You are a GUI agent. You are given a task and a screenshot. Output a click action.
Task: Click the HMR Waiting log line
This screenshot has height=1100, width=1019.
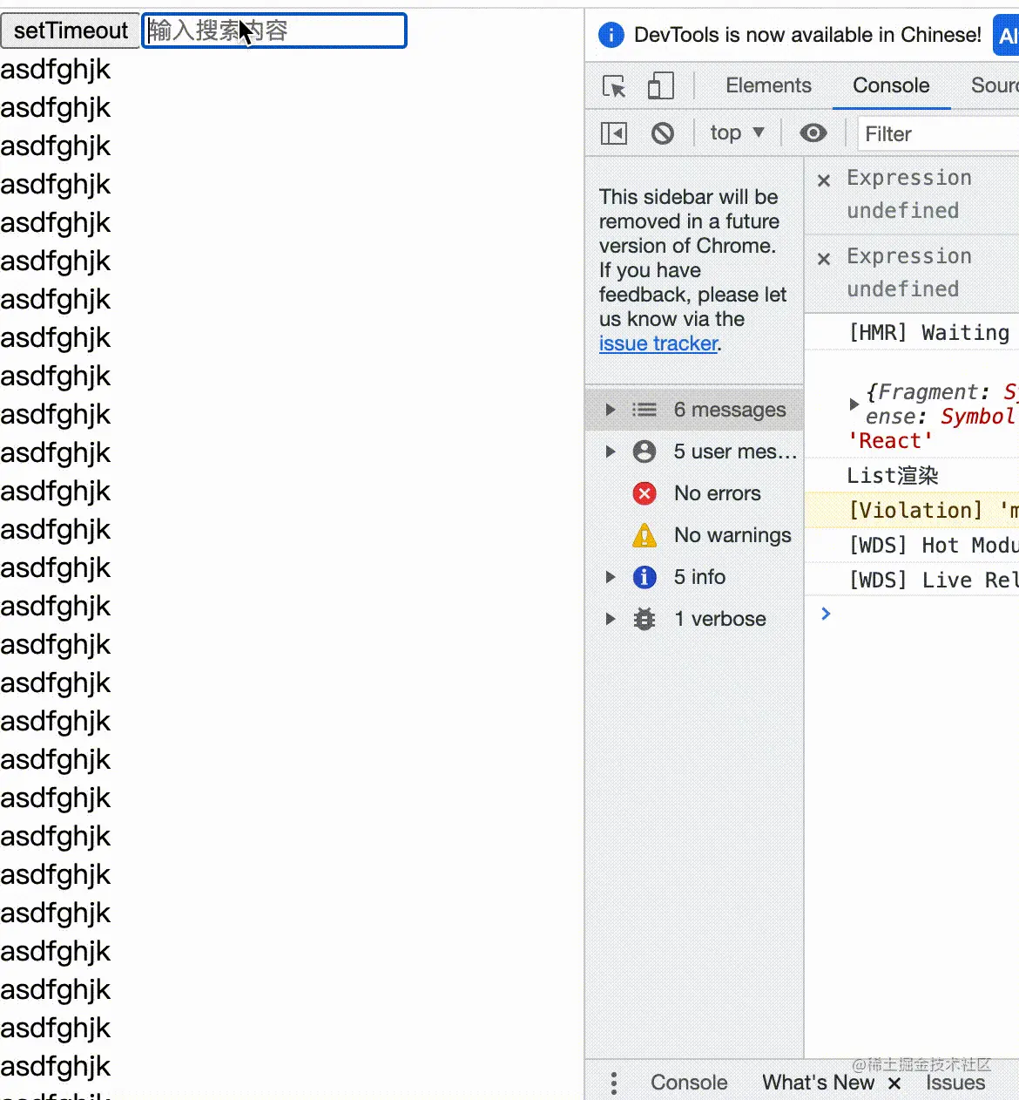coord(912,332)
